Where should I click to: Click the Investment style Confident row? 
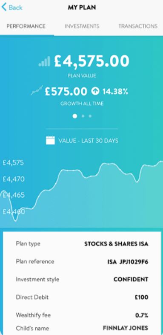(82, 279)
